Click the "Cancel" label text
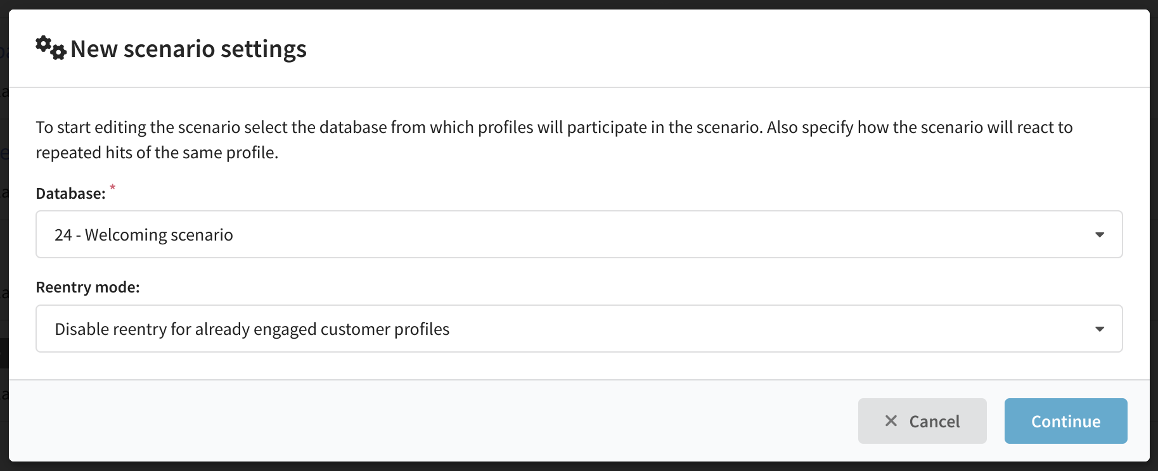Viewport: 1158px width, 471px height. (x=934, y=422)
